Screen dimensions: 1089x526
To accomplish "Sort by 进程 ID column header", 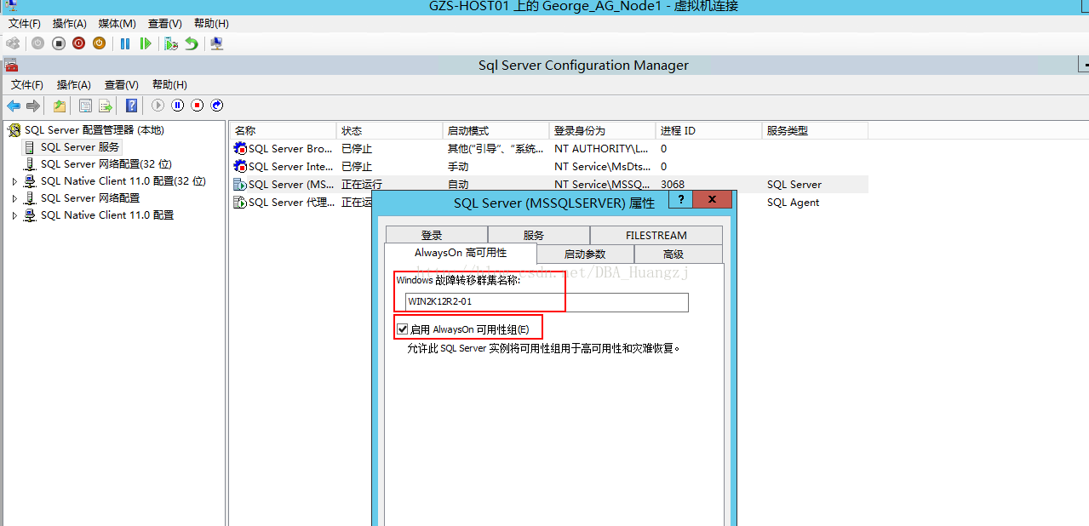I will pos(709,131).
